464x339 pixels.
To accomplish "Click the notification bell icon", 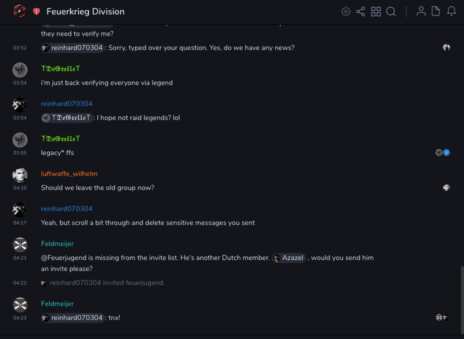I will coord(451,11).
